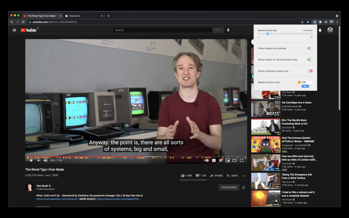
Task: Open the YouTube hamburger guide menu
Action: pos(14,30)
